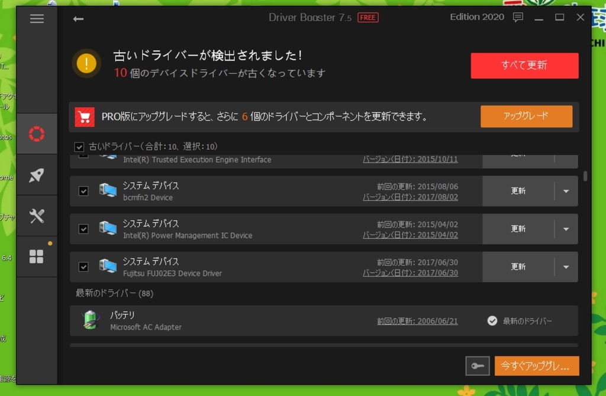The height and width of the screenshot is (396, 606).
Task: Open Intel Power version link 2015/04/02
Action: click(410, 235)
